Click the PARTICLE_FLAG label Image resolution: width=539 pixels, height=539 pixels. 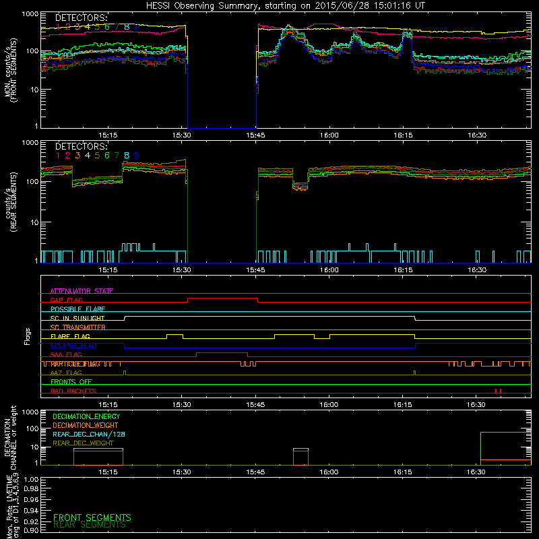[x=75, y=364]
